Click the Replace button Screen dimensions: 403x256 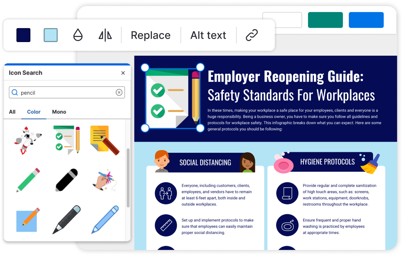click(150, 35)
